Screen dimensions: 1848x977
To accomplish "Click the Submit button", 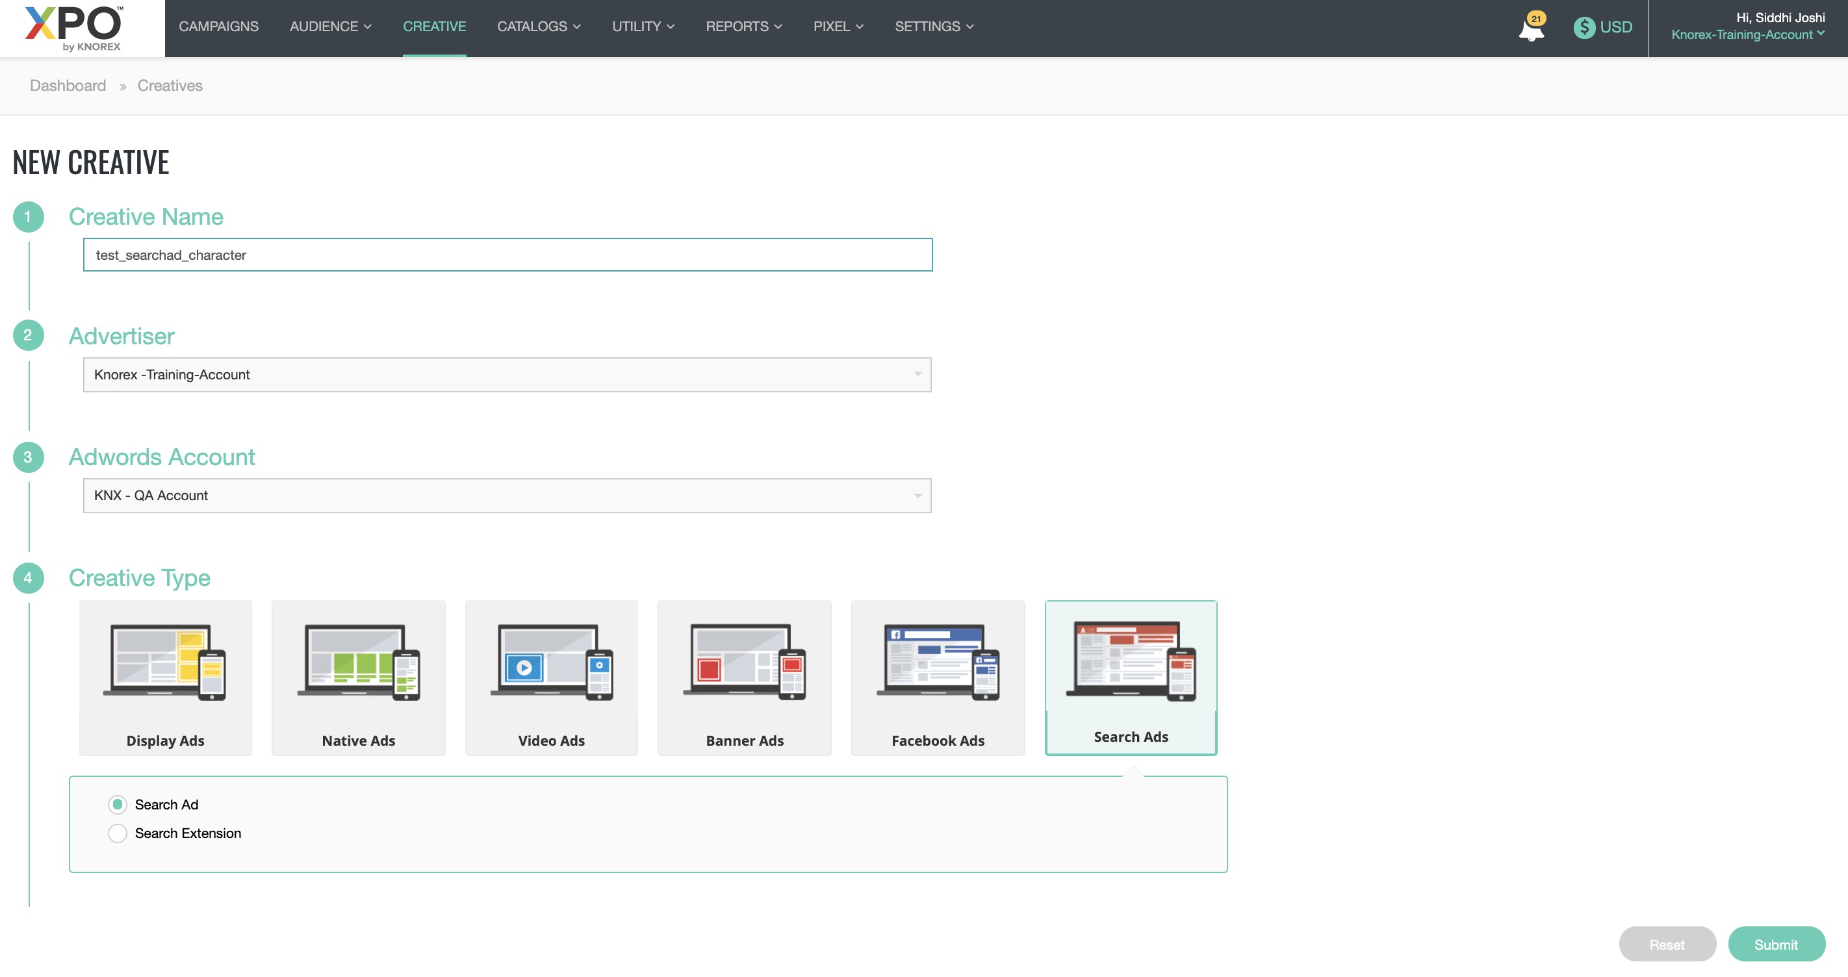I will 1775,944.
